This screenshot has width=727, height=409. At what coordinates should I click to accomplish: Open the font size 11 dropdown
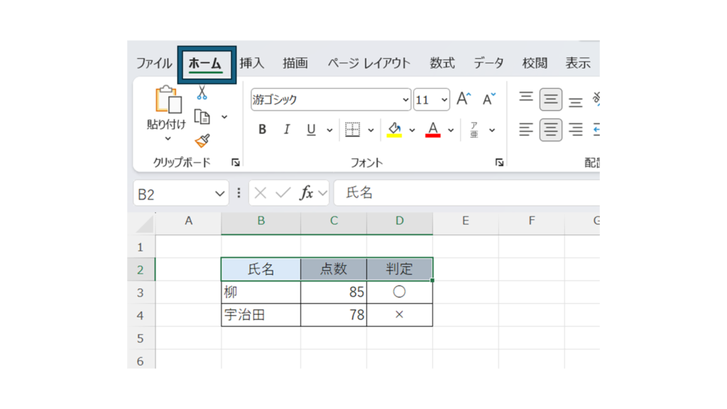coord(444,100)
